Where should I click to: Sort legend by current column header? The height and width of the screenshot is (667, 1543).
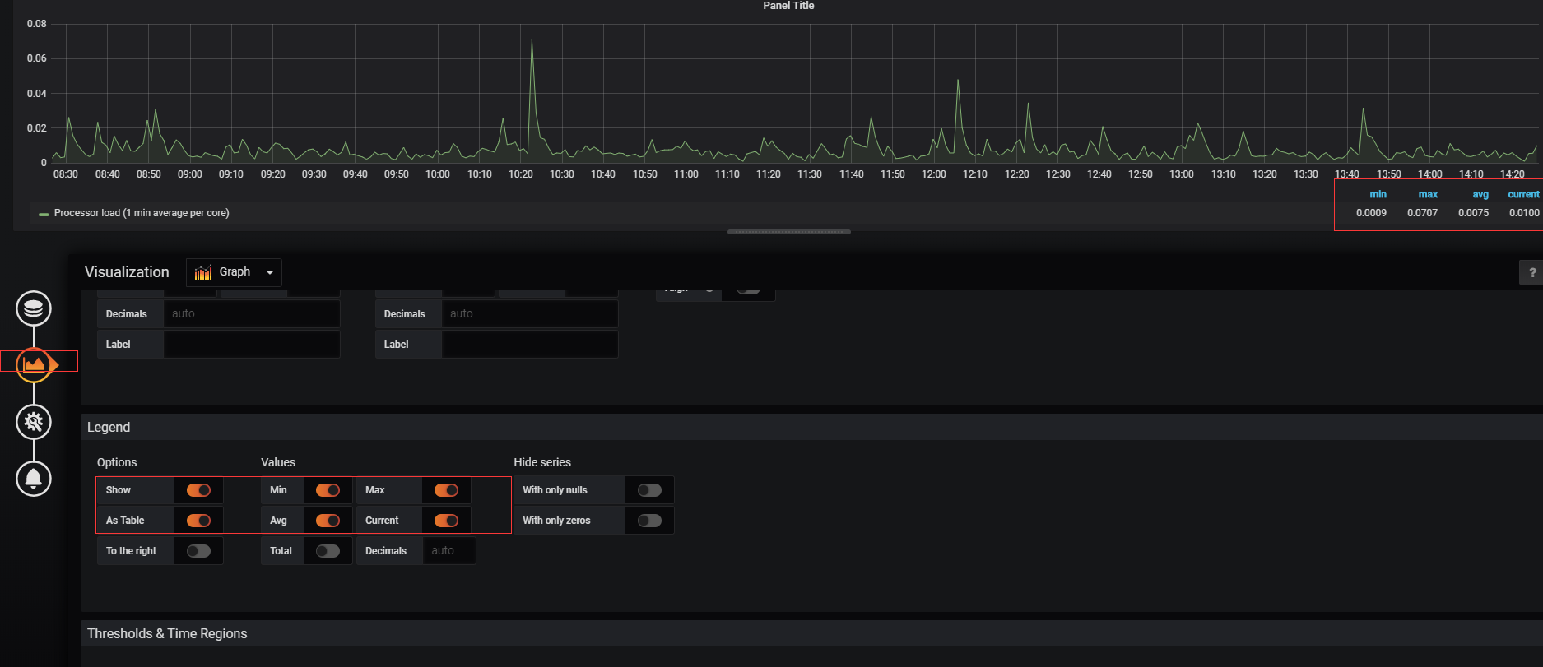coord(1523,195)
